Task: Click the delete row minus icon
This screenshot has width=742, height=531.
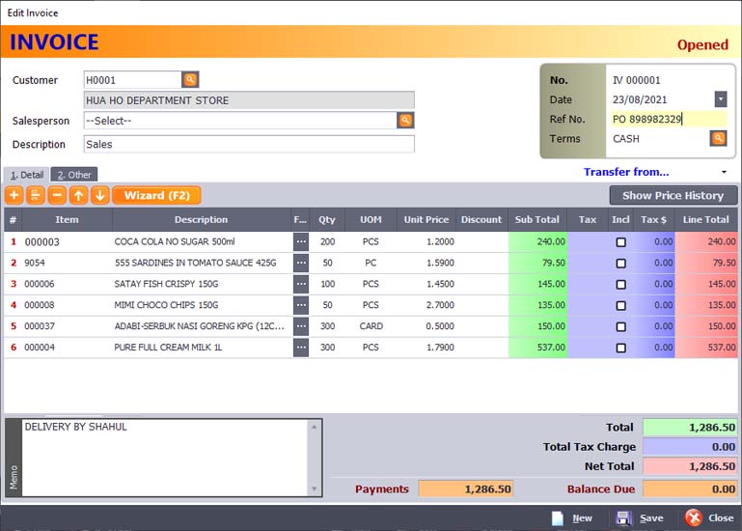Action: click(57, 195)
